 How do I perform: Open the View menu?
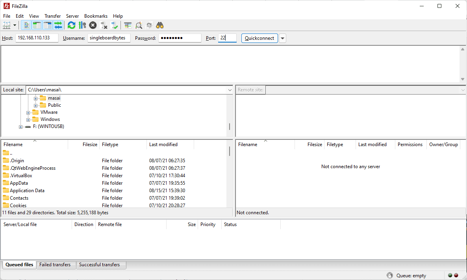pos(34,16)
